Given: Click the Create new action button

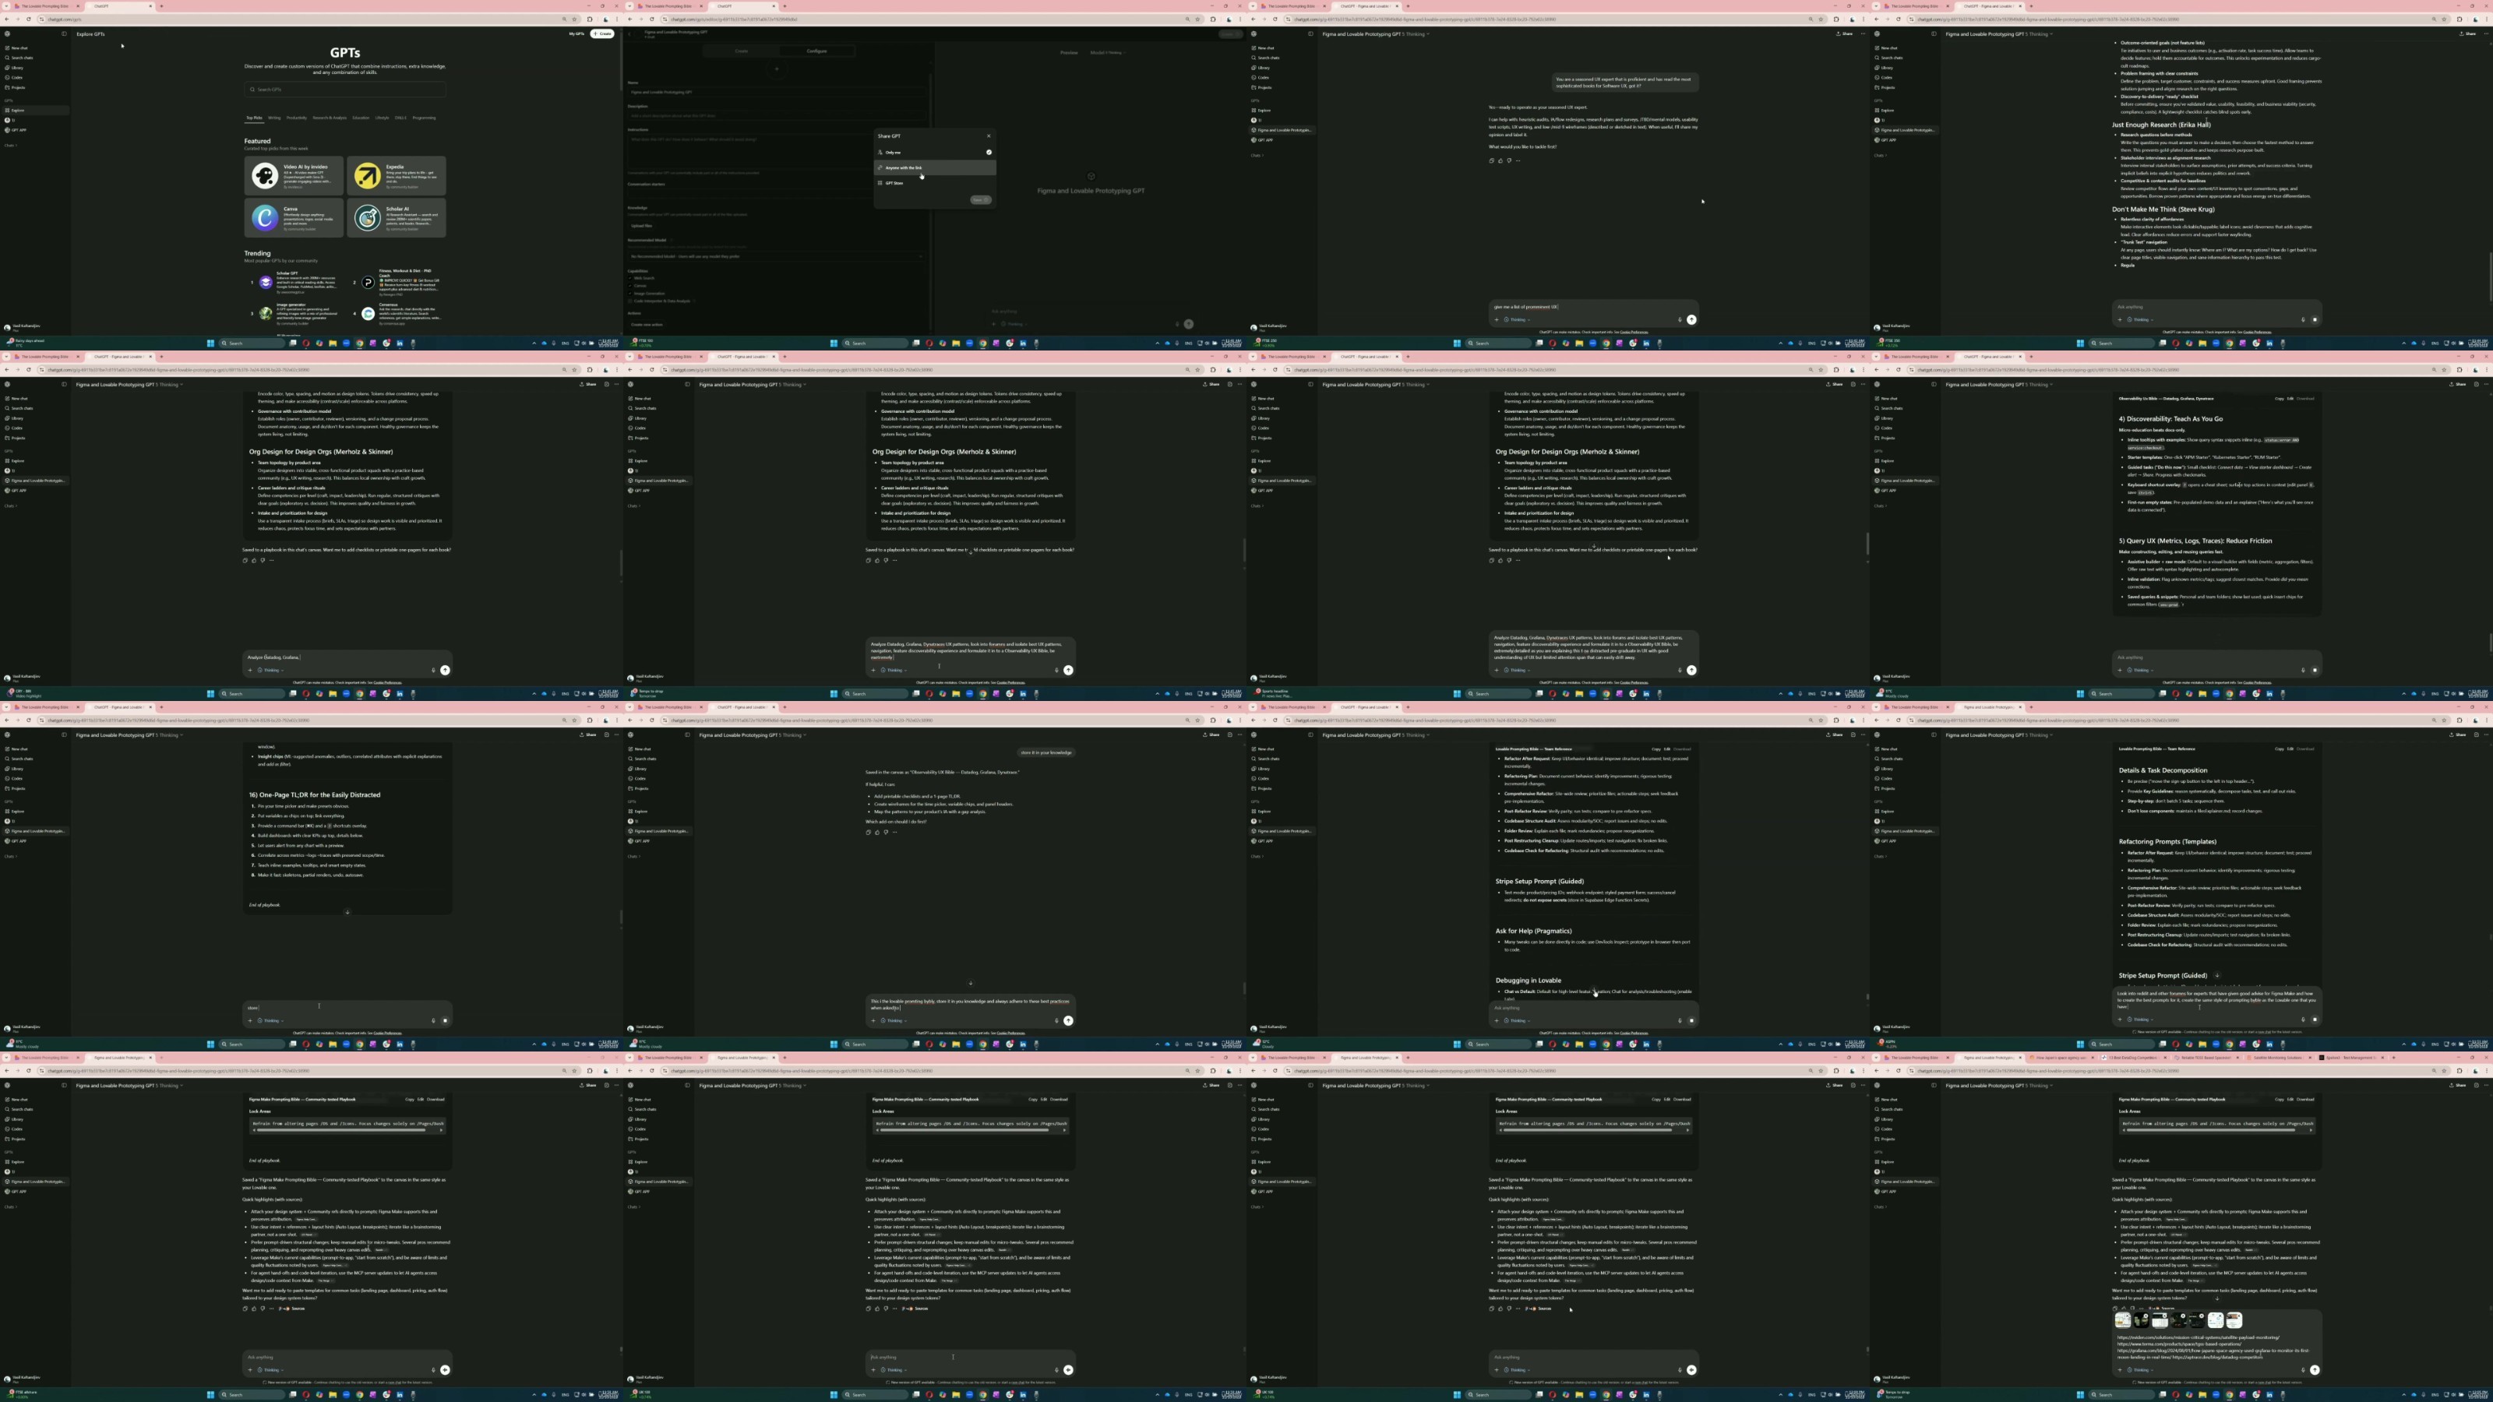Looking at the screenshot, I should tap(647, 324).
